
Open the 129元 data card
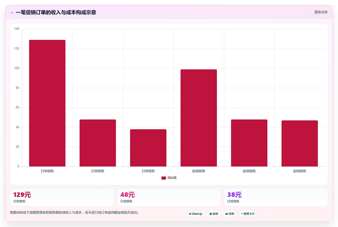(x=62, y=197)
